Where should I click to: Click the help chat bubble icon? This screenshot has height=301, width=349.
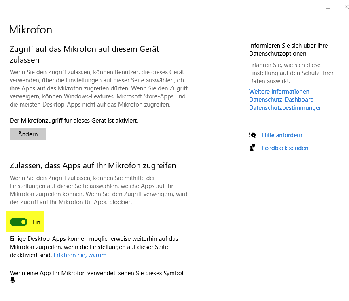point(252,135)
